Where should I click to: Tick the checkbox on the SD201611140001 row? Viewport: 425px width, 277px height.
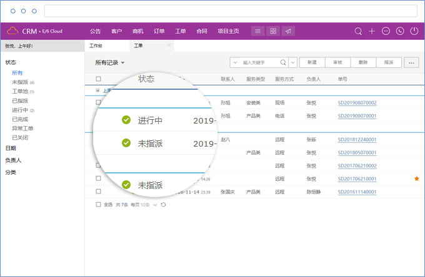click(98, 192)
